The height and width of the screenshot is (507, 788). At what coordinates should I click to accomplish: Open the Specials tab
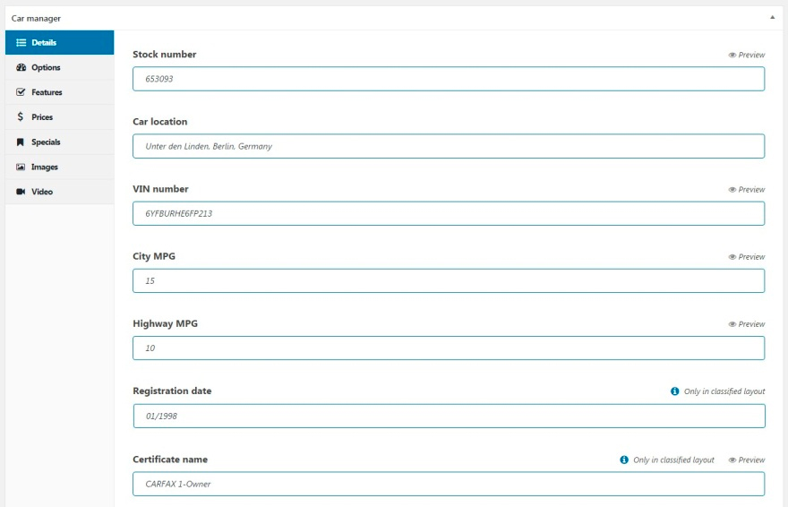(45, 142)
